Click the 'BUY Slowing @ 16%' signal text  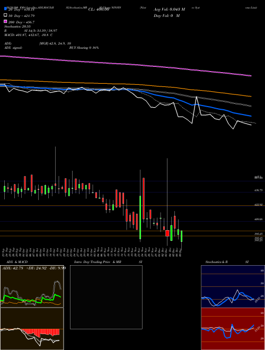(x=84, y=48)
